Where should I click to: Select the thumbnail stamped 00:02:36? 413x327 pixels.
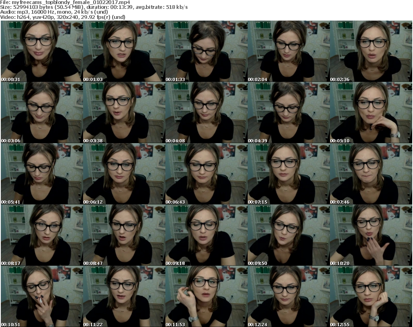click(x=371, y=51)
